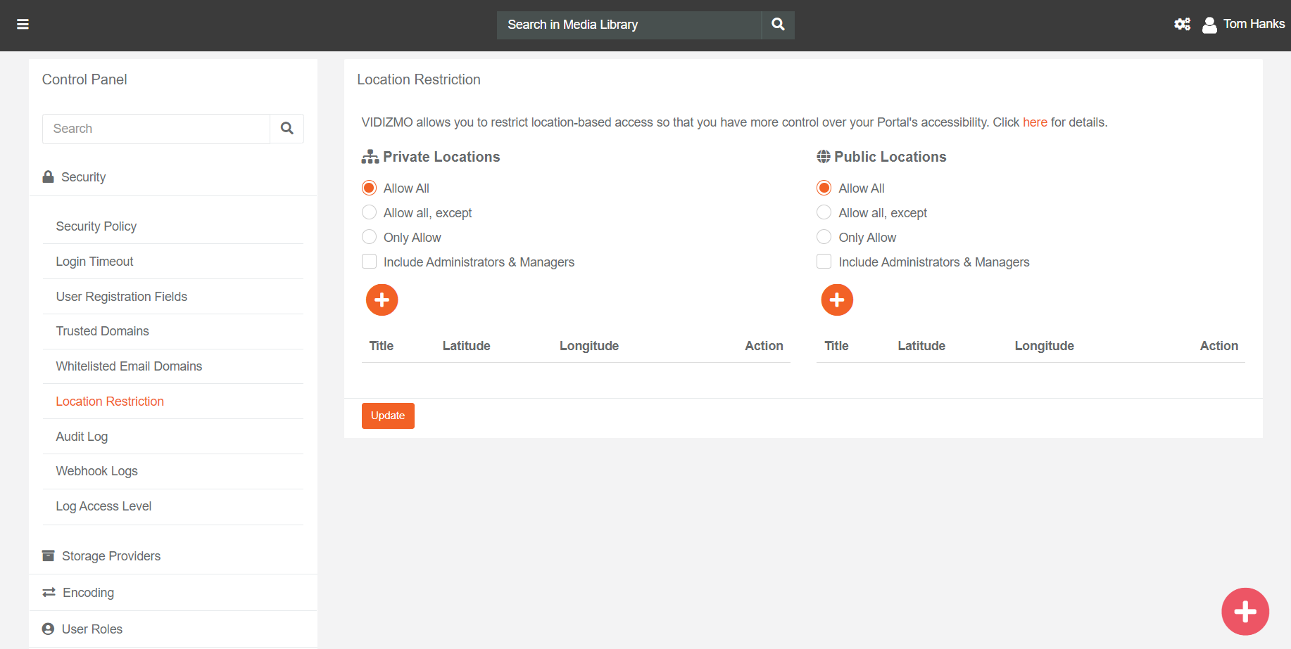Enable Public 'Include Administrators & Managers' checkbox
The image size is (1291, 649).
(824, 262)
